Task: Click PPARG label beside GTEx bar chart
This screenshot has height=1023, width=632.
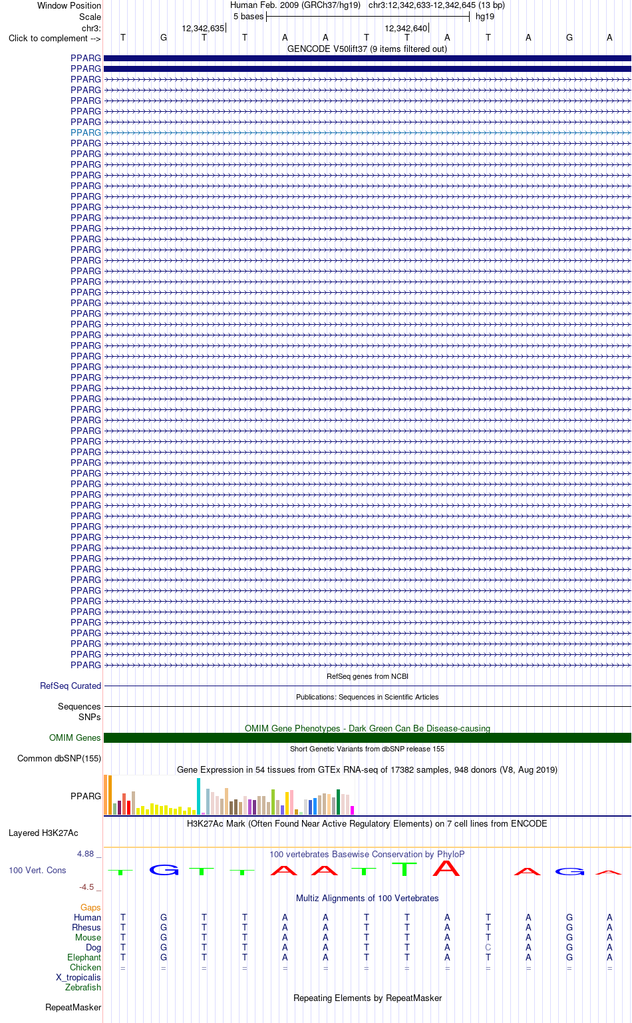Action: [86, 796]
